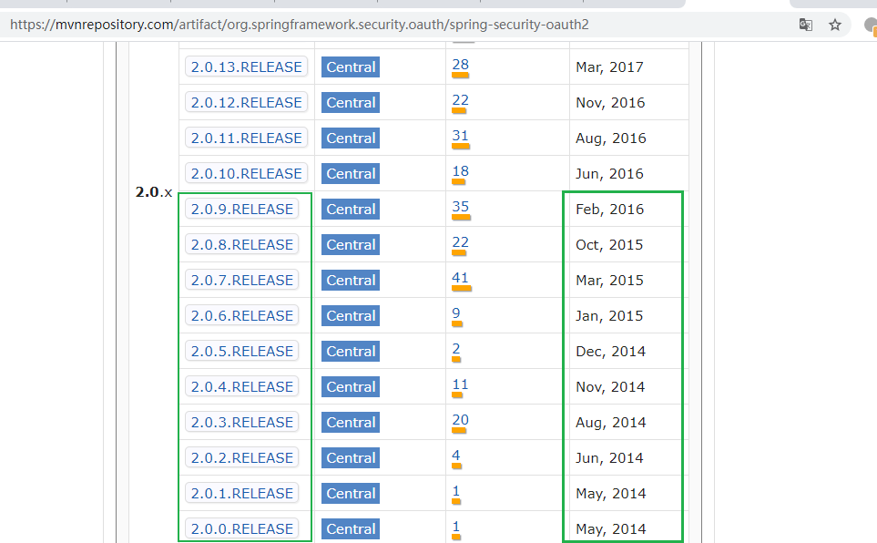Select the date text Nov, 2014
The width and height of the screenshot is (877, 543).
[x=610, y=387]
